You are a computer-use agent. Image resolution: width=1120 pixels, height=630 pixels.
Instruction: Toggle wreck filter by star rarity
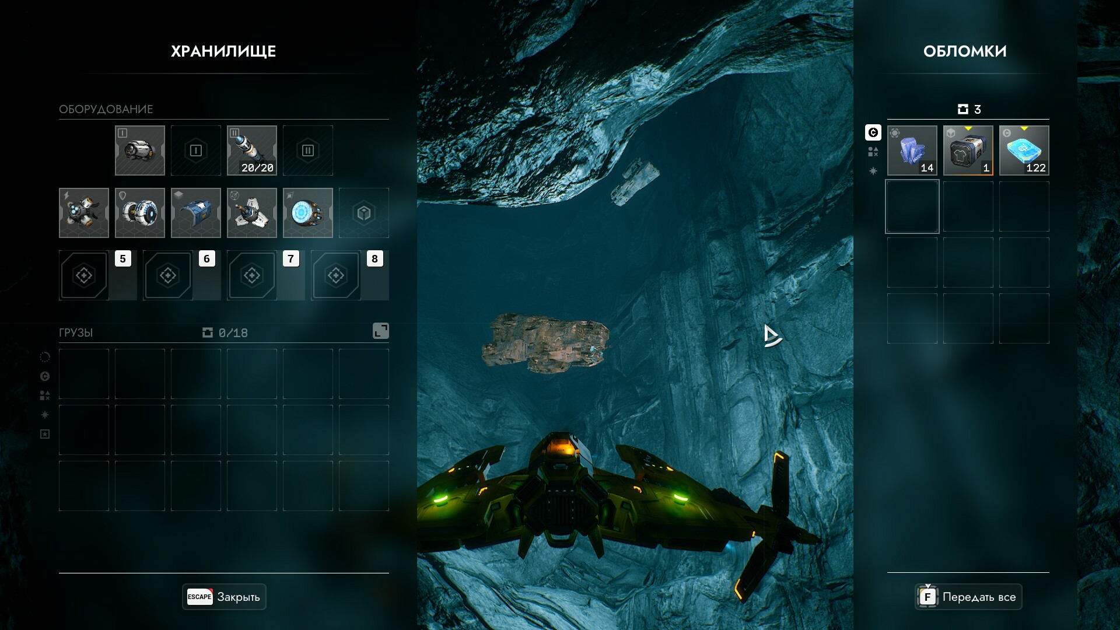pos(873,171)
